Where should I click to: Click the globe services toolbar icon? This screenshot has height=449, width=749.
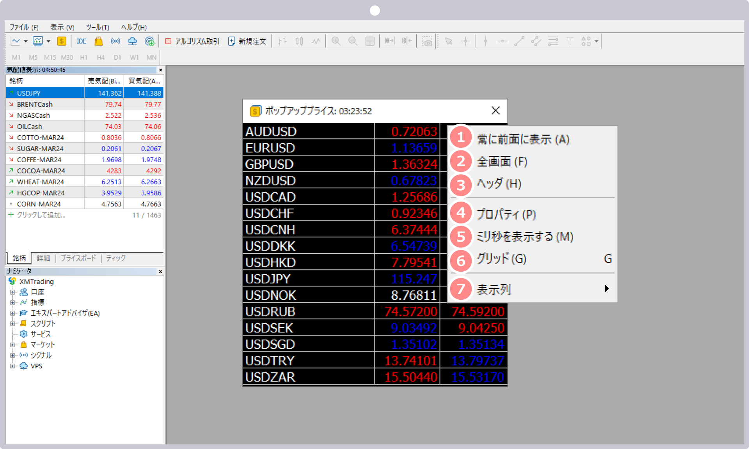pyautogui.click(x=149, y=41)
